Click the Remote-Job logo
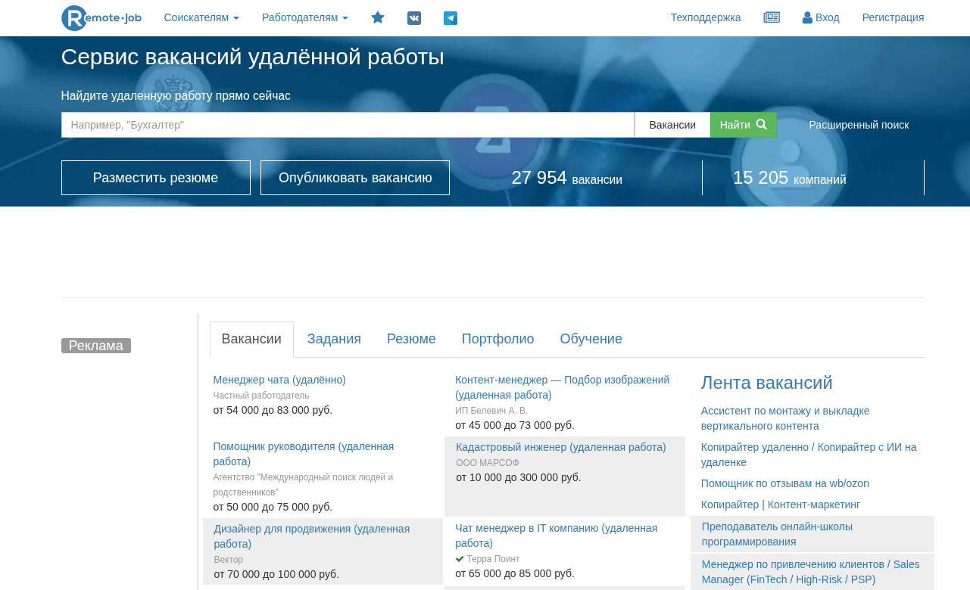Image resolution: width=970 pixels, height=590 pixels. point(101,17)
